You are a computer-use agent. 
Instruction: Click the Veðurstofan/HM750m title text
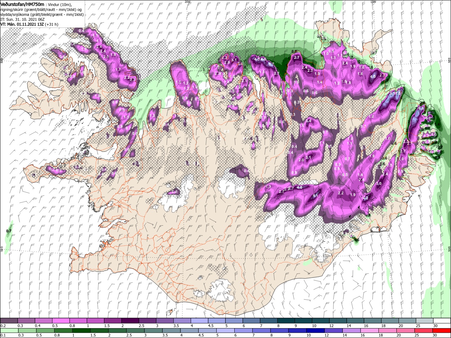pos(22,4)
